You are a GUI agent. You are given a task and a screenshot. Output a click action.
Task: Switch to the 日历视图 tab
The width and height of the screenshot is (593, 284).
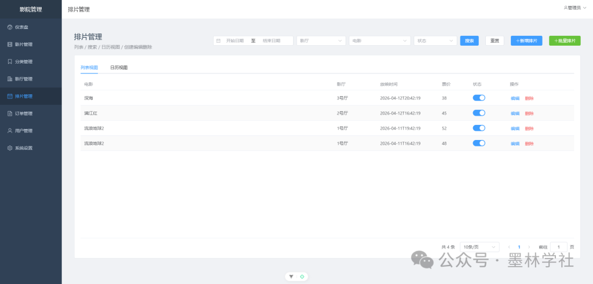(x=119, y=68)
